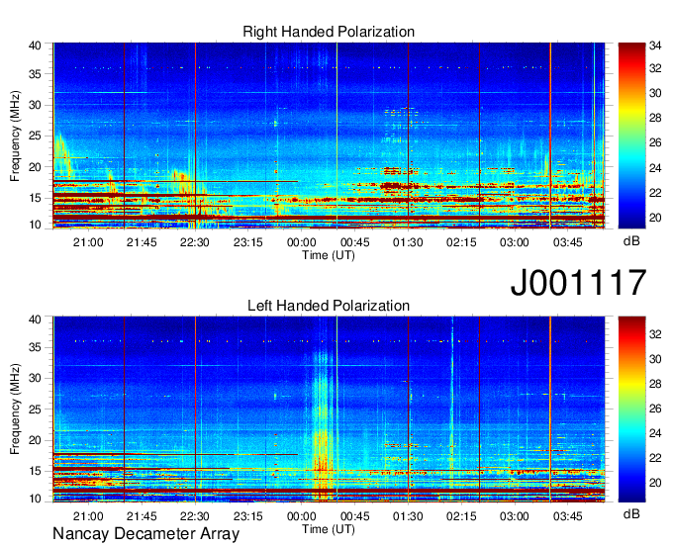Click the 00:45 time tick of Left Handed plot

[354, 516]
